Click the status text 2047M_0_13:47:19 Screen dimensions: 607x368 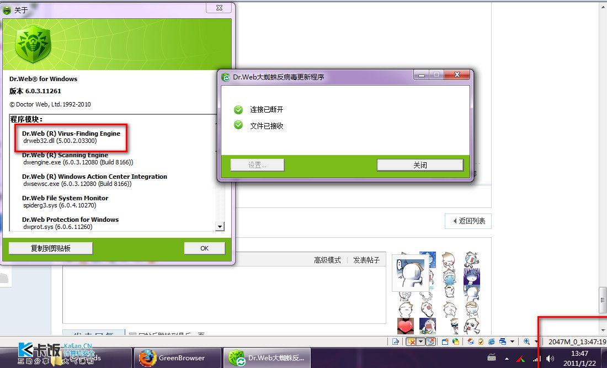[x=577, y=342]
